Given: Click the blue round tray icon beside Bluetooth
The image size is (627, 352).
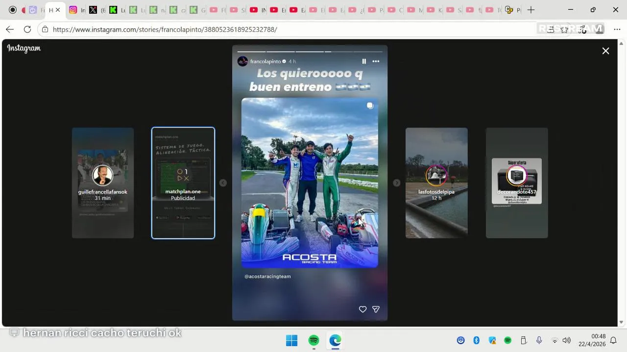Looking at the screenshot, I should pos(460,340).
